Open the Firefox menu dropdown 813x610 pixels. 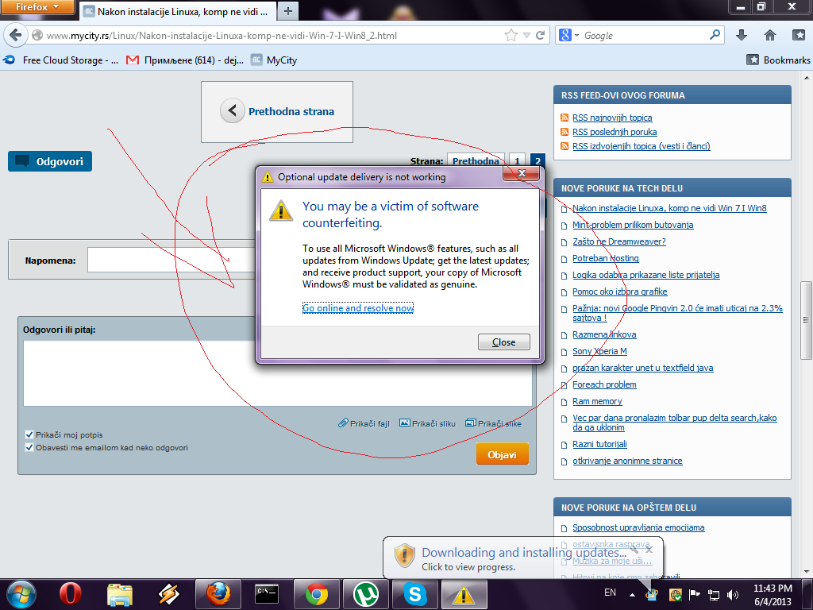pyautogui.click(x=37, y=7)
